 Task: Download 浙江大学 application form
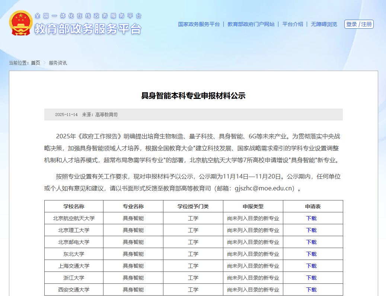[311, 278]
